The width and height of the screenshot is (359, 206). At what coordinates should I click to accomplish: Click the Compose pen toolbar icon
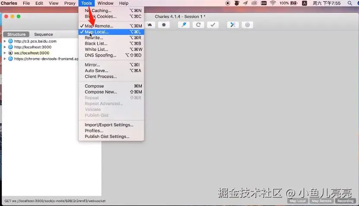(184, 25)
